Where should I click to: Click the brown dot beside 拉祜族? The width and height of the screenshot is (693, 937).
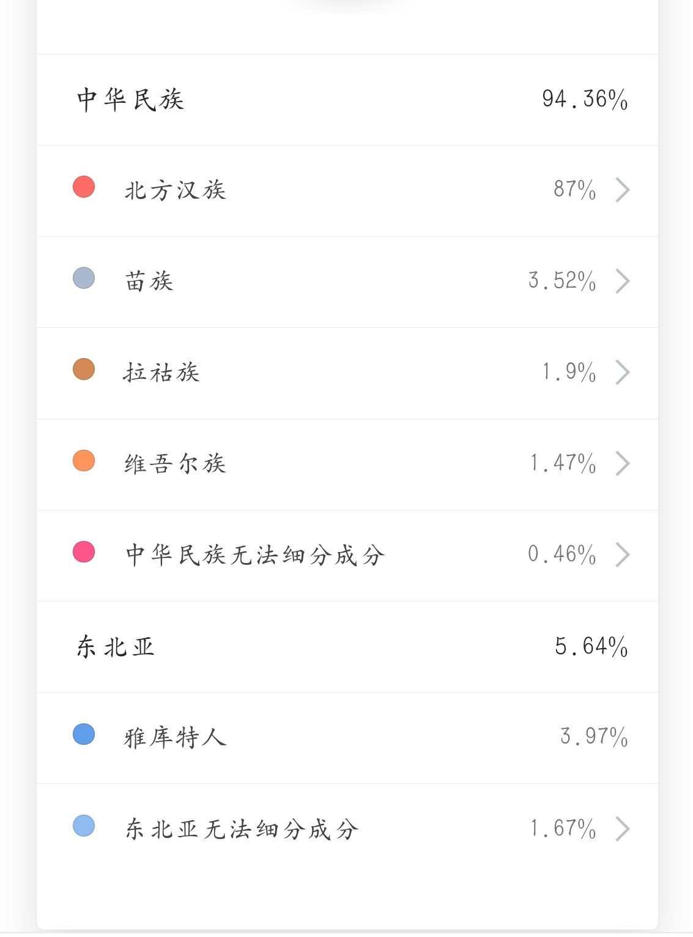point(84,369)
